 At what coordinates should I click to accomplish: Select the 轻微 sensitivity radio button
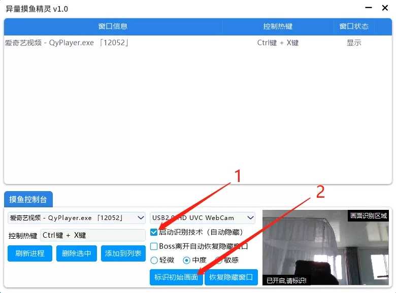pyautogui.click(x=154, y=260)
